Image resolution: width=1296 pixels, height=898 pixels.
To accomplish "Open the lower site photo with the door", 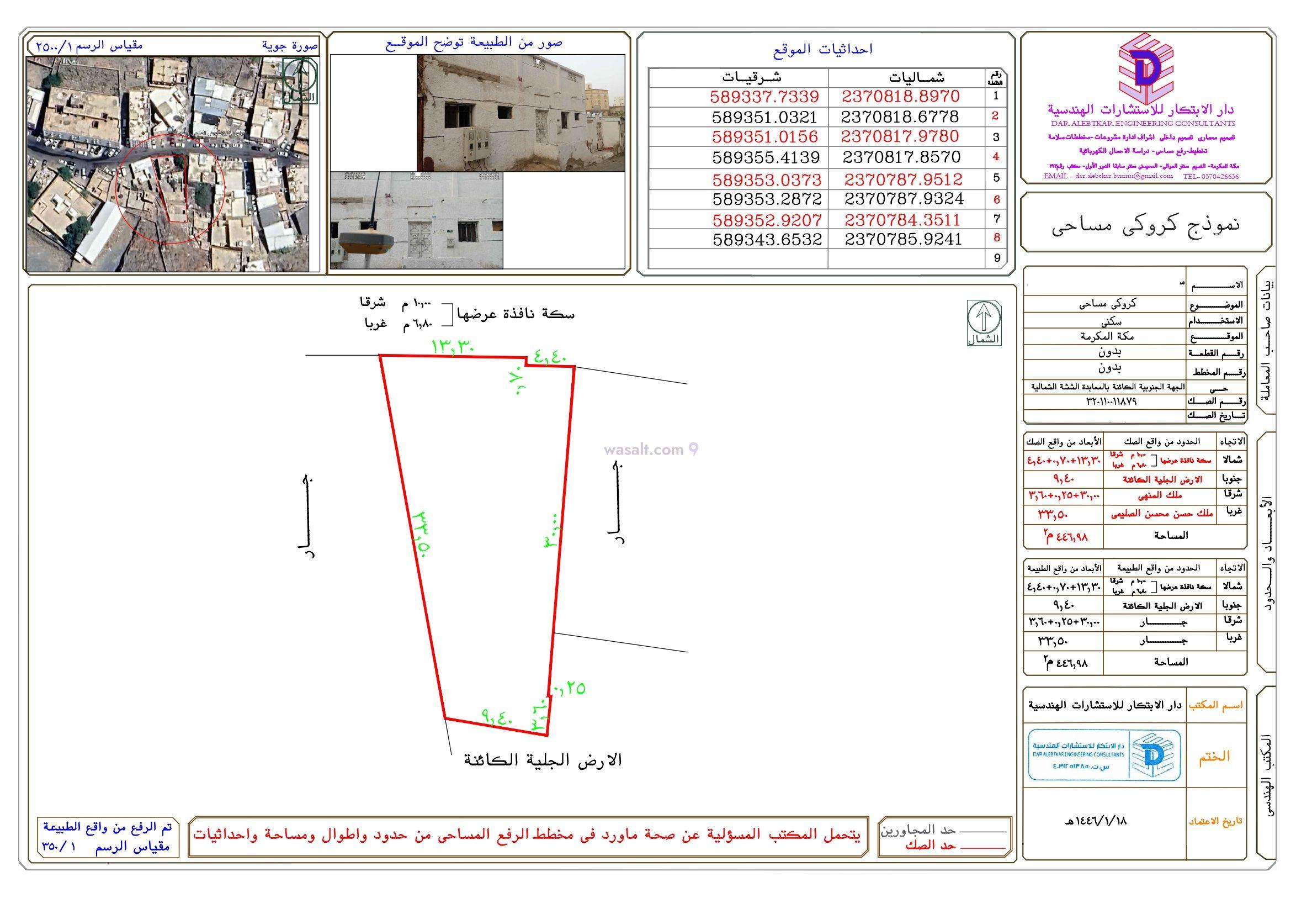I will 416,220.
